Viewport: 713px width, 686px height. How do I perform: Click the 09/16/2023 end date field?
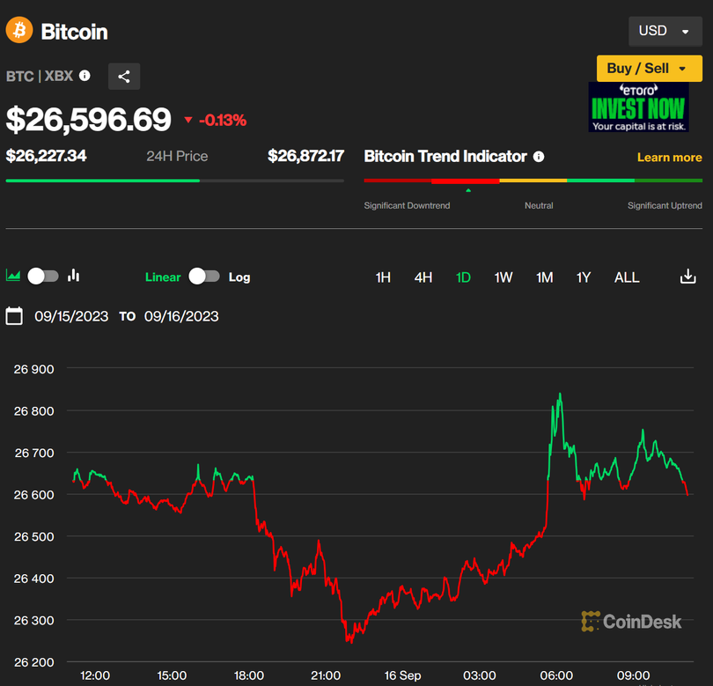tap(181, 316)
